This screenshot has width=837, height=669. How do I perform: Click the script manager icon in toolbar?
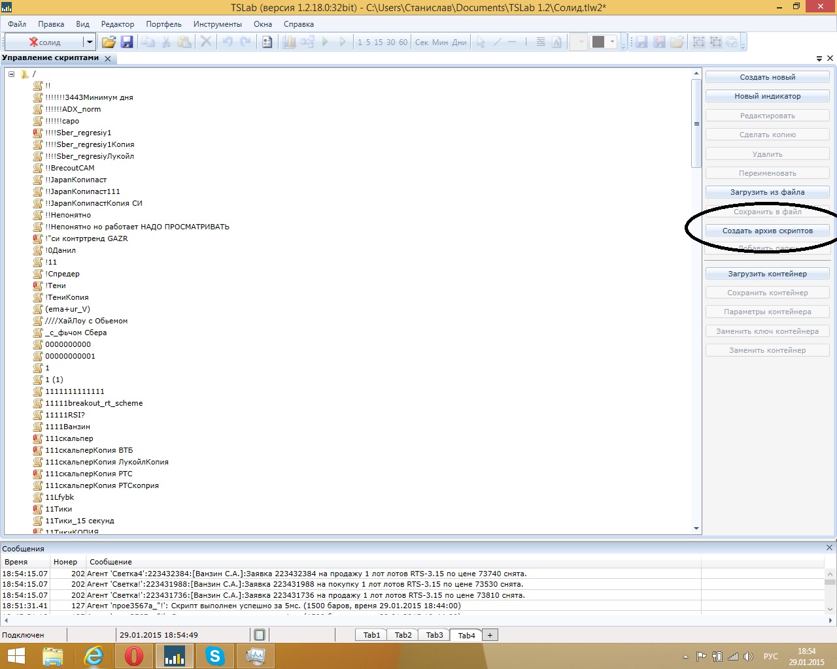[x=267, y=42]
